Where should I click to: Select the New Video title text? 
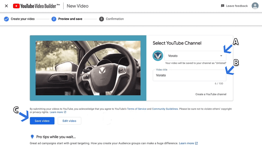coord(77,6)
